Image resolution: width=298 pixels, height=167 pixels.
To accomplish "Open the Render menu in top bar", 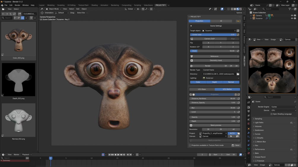I will click(x=17, y=5).
